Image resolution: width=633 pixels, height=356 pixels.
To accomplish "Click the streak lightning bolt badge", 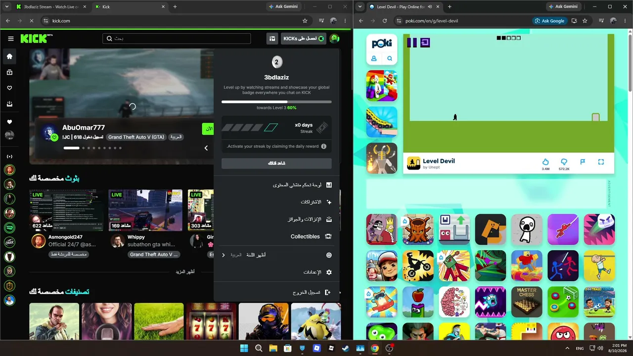I will [x=321, y=128].
